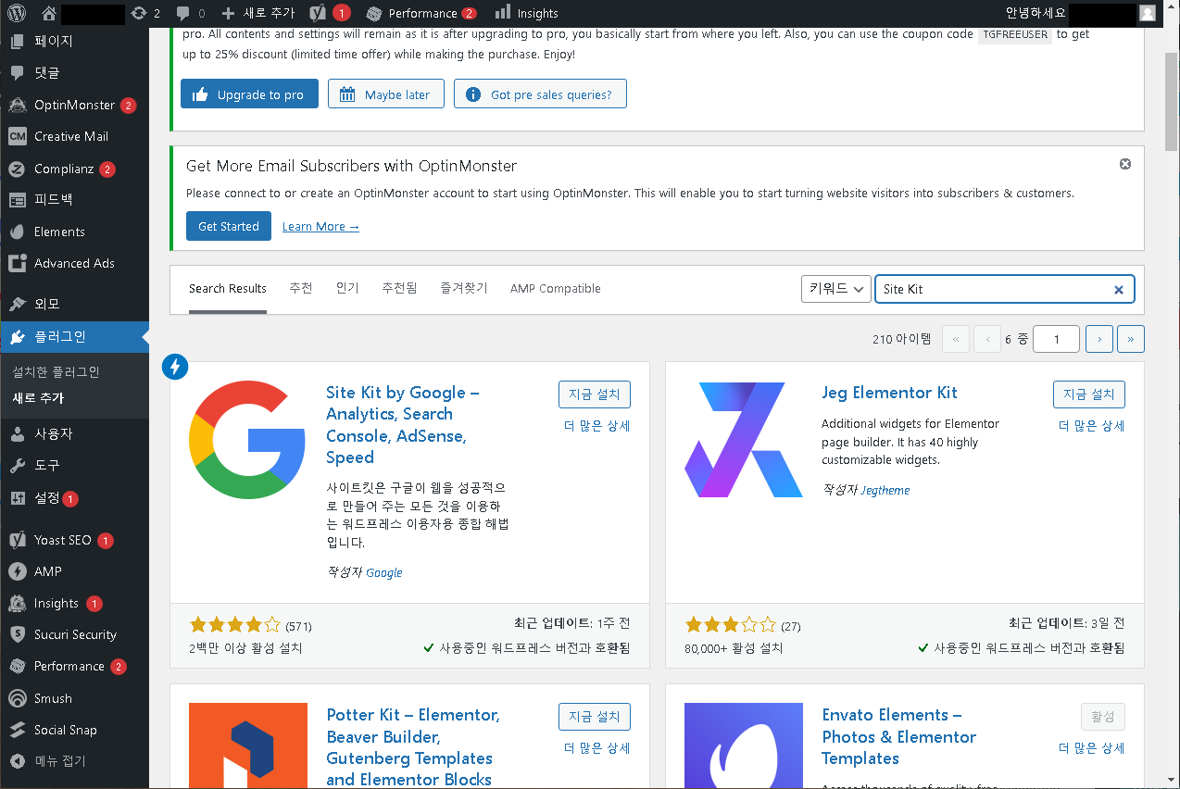Click the Jeg Elementor Kit logo thumbnail

tap(744, 440)
